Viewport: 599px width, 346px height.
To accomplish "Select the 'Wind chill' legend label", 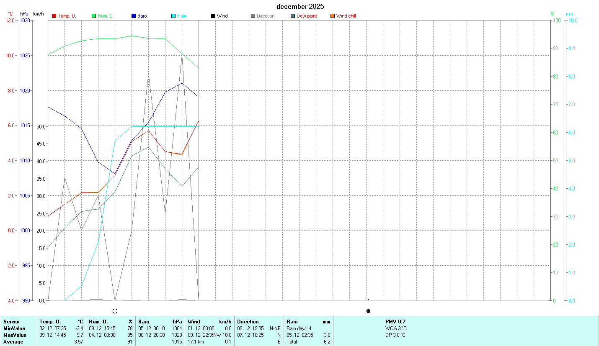I will click(346, 16).
